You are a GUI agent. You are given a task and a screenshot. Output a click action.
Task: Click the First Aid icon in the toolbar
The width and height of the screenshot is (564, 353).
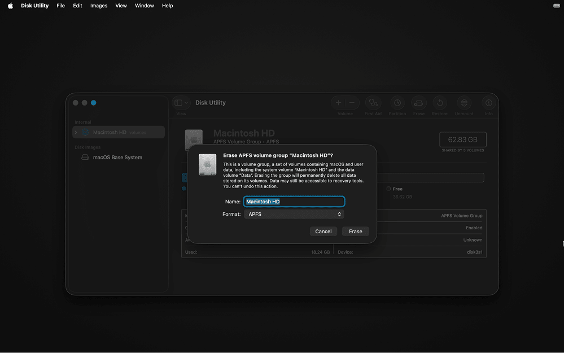tap(373, 103)
